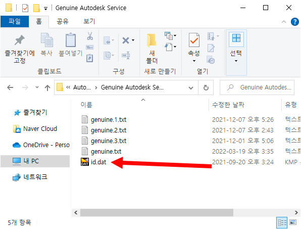This screenshot has width=301, height=229.
Task: Click the Rename icon in ribbon
Action: (126, 56)
